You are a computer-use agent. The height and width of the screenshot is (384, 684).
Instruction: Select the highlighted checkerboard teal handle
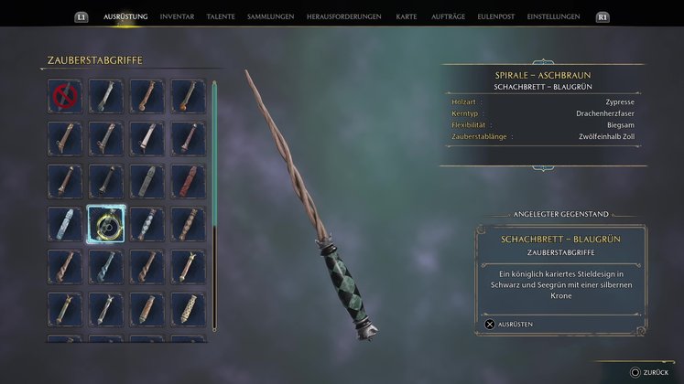pyautogui.click(x=106, y=224)
